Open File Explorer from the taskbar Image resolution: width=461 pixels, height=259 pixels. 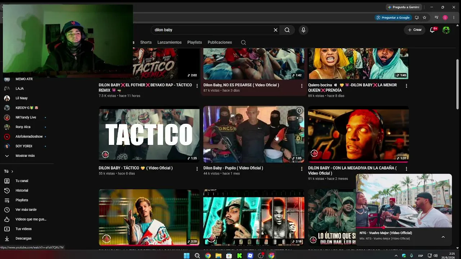click(218, 256)
